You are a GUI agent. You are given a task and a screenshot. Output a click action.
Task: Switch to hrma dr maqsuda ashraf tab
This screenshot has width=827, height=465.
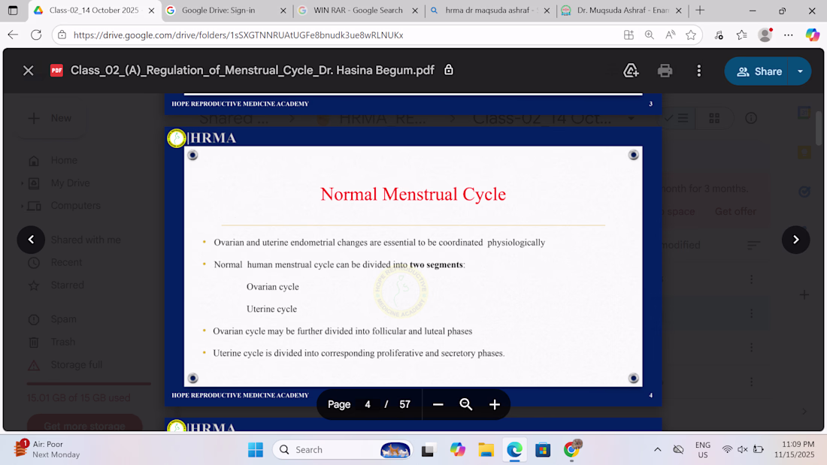[490, 11]
